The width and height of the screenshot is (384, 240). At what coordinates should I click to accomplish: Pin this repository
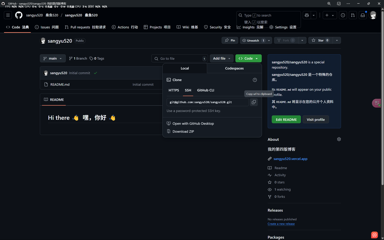[230, 40]
